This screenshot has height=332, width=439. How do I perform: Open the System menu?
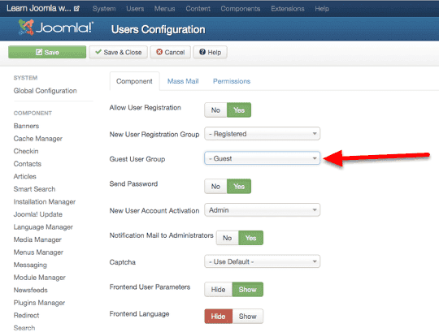click(104, 9)
